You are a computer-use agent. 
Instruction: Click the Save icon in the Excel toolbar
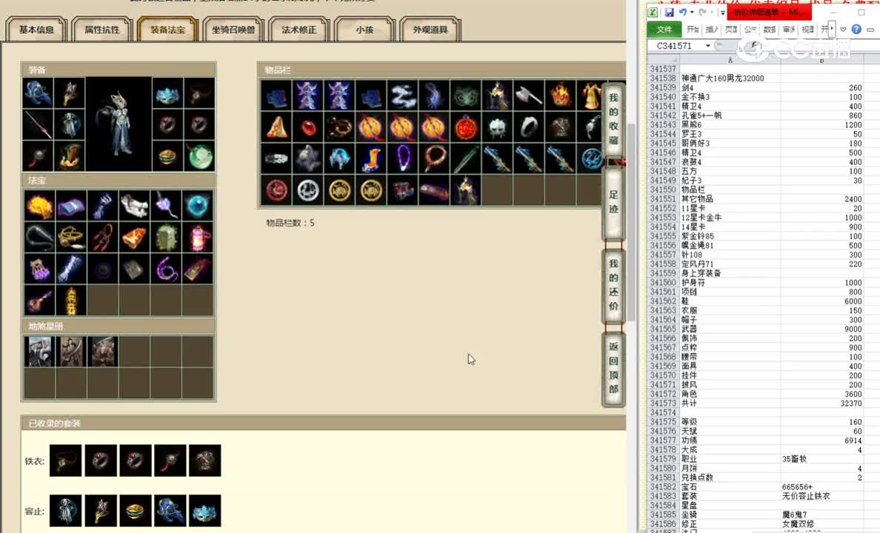point(669,12)
